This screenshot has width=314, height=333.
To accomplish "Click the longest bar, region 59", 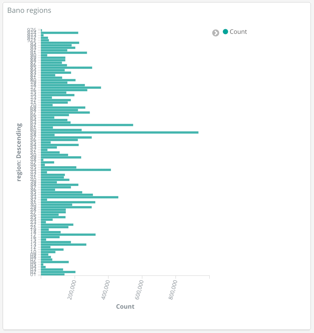I will pyautogui.click(x=120, y=132).
